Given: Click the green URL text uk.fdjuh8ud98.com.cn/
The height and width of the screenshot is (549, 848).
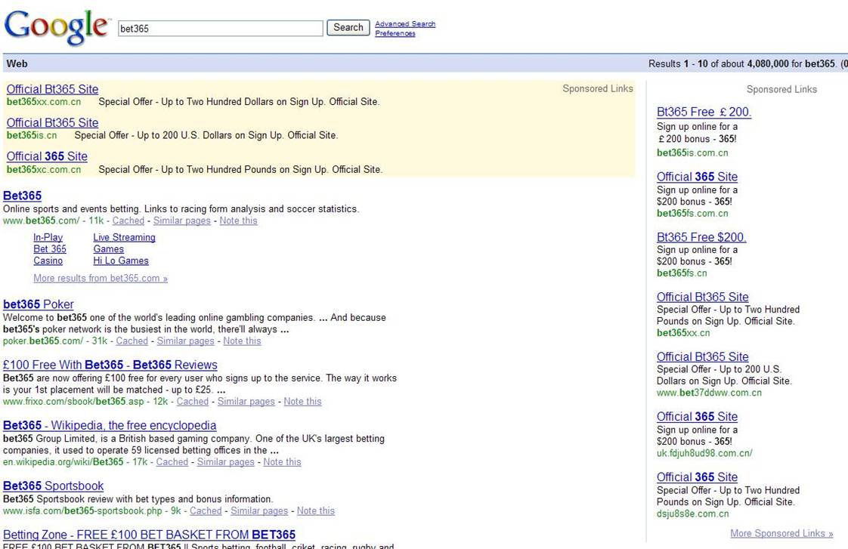Looking at the screenshot, I should click(x=704, y=453).
